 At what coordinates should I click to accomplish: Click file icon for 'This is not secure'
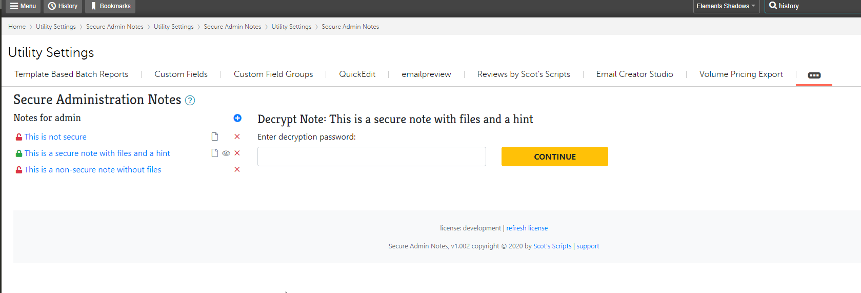point(215,136)
